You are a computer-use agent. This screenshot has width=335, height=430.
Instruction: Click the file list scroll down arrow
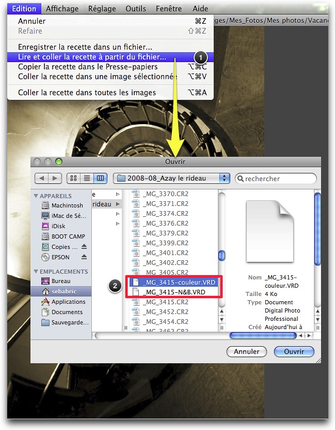[222, 319]
